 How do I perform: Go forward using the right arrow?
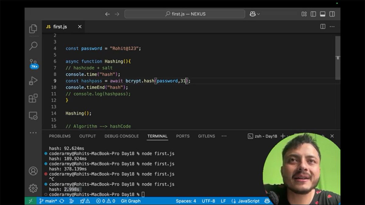click(x=117, y=14)
